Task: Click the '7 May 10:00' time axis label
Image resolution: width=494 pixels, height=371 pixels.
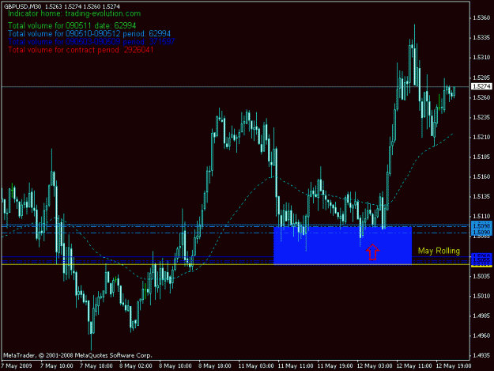Action: coord(57,366)
